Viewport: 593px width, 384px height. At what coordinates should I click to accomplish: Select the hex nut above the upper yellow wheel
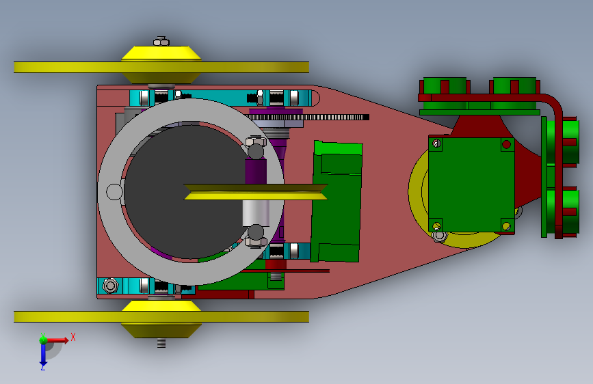(x=161, y=41)
